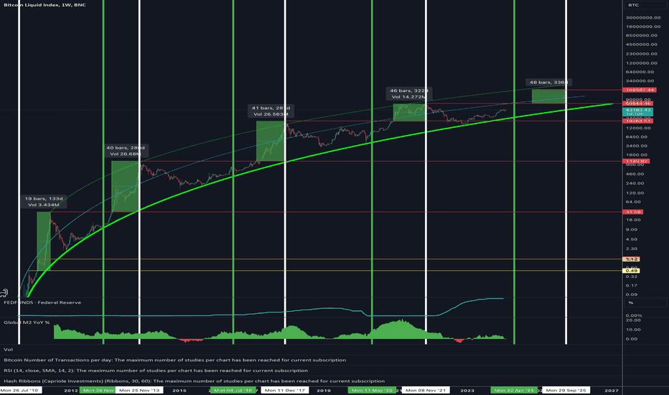Click the red price label above 18.00 on scale
Viewport: 669px width, 395px height.
[x=632, y=212]
